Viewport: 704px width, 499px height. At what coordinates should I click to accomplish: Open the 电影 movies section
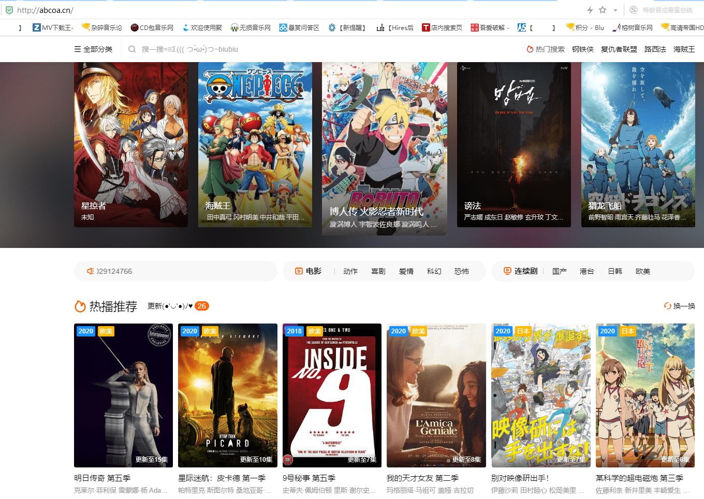pos(309,271)
